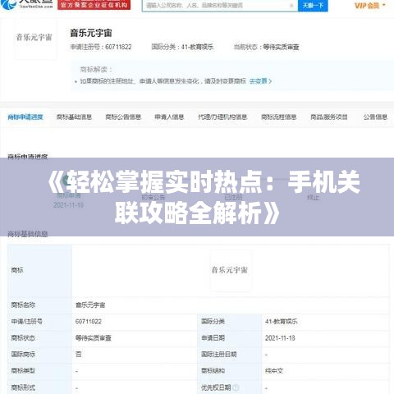The width and height of the screenshot is (394, 394).
Task: Open the Tianyancha logo home link
Action: 27,4
